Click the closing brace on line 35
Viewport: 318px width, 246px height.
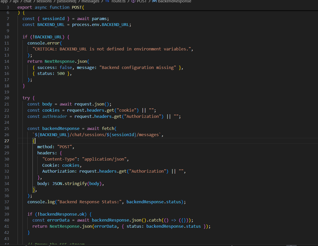pyautogui.click(x=34, y=190)
